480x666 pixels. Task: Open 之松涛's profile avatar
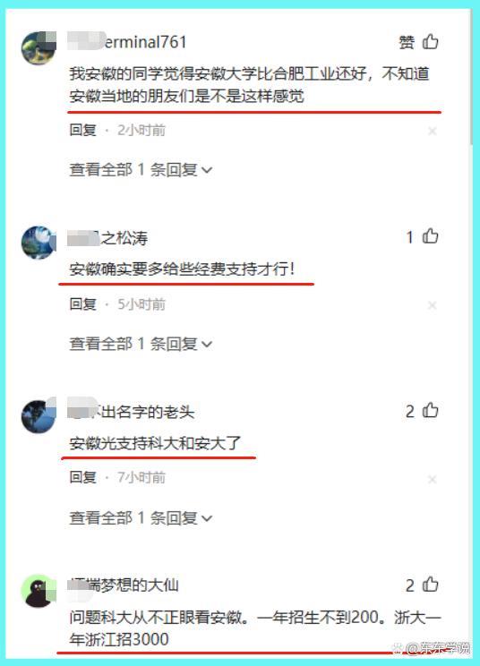tap(39, 243)
